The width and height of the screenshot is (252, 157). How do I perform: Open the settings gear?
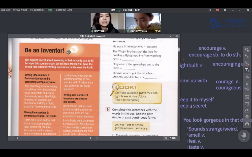(225, 10)
